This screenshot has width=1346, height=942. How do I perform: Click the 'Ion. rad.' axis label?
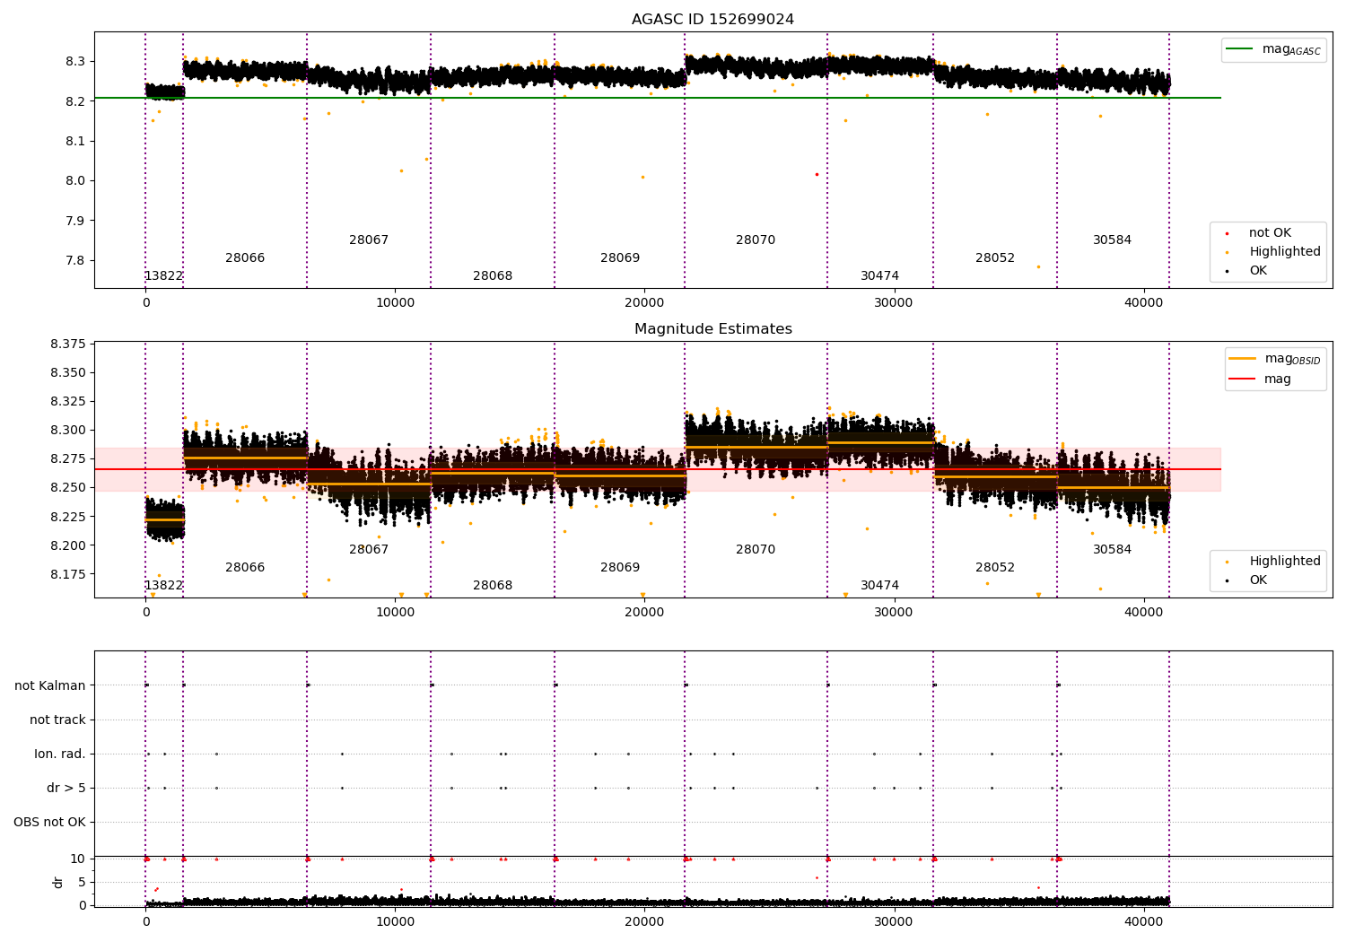60,754
